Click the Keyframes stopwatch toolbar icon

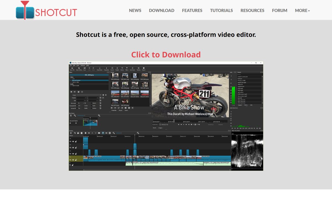pos(133,68)
